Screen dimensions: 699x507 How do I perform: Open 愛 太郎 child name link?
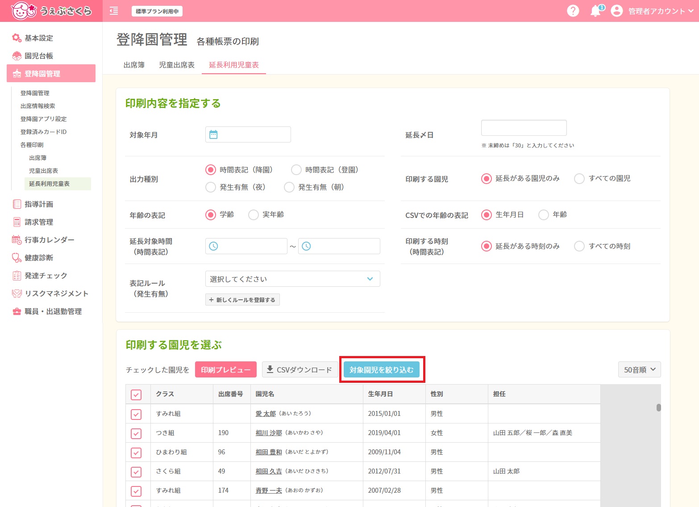click(x=266, y=414)
